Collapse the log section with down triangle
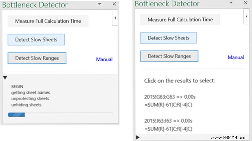The width and height of the screenshot is (252, 141). (x=5, y=78)
